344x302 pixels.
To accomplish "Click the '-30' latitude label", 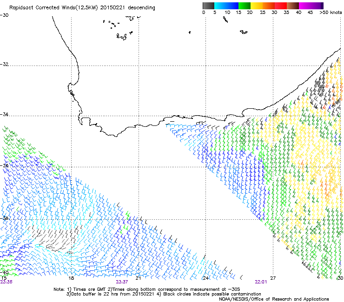I will coord(4,15).
